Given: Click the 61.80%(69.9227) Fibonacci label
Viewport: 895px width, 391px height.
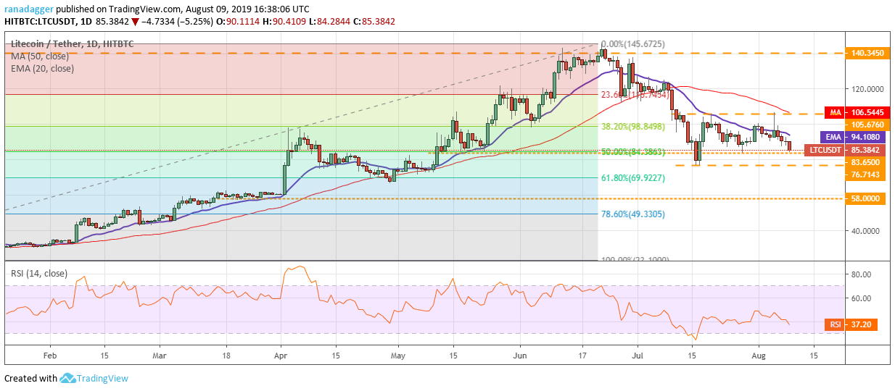Looking at the screenshot, I should coord(633,177).
